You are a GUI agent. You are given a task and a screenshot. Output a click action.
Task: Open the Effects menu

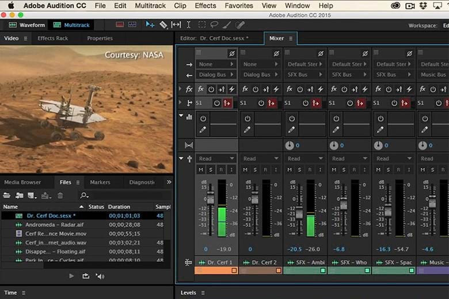(206, 6)
